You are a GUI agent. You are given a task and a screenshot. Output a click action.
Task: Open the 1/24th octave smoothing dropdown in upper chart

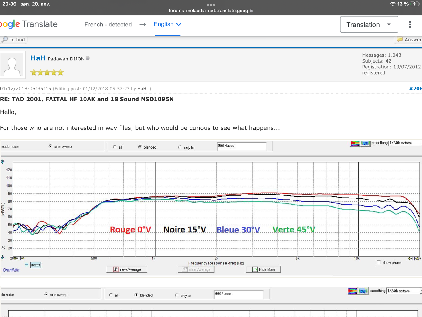pyautogui.click(x=404, y=143)
